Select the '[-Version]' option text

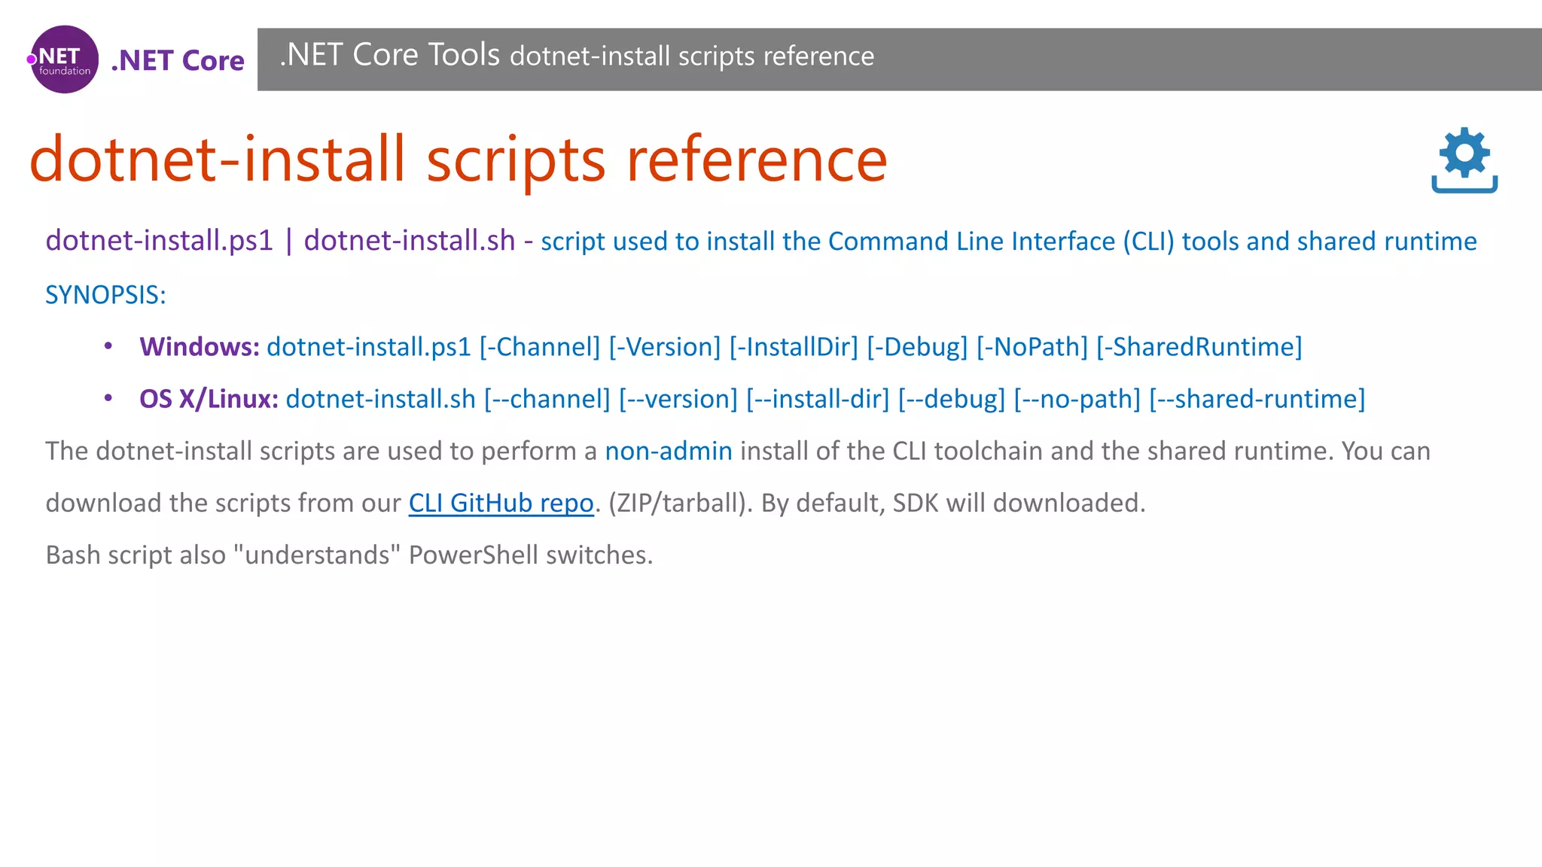click(x=665, y=347)
